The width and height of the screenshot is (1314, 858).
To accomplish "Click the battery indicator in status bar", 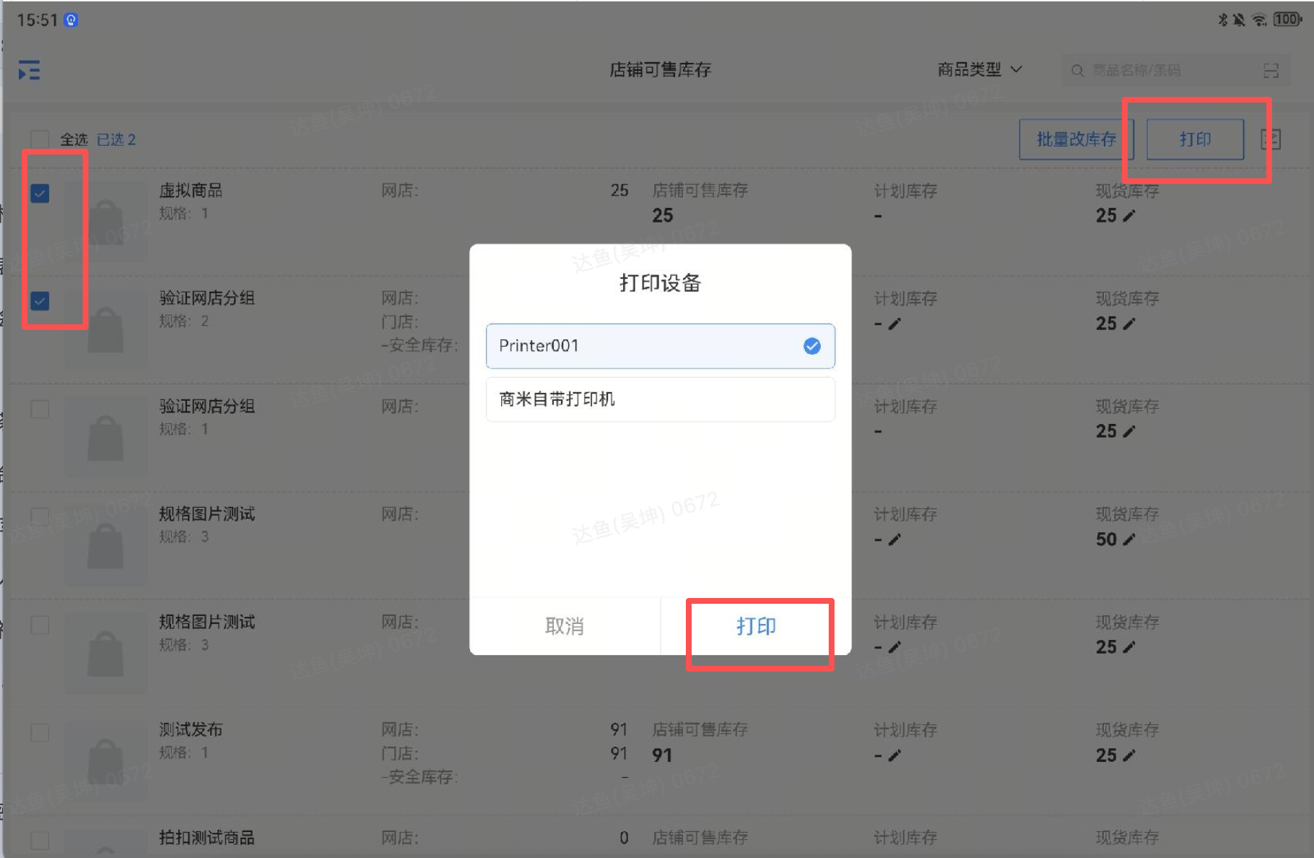I will 1287,19.
